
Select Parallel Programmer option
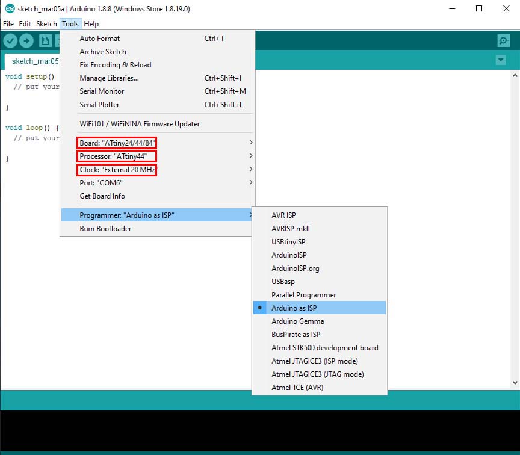click(320, 295)
